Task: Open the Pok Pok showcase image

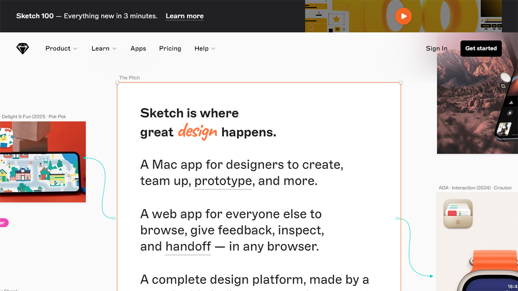Action: 43,162
